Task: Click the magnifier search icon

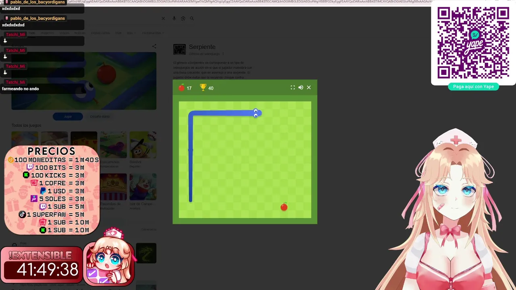Action: [x=192, y=18]
